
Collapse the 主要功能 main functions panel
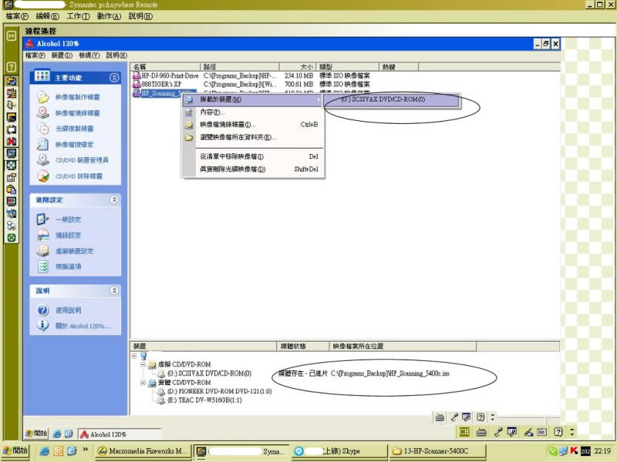coord(114,78)
